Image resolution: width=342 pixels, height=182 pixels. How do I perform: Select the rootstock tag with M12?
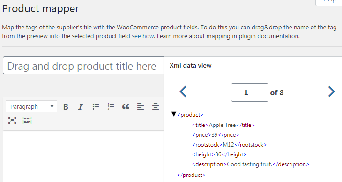click(x=229, y=145)
